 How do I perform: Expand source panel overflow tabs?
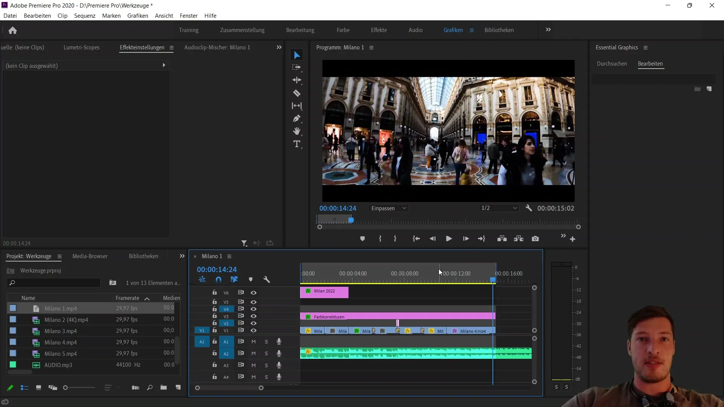coord(279,47)
